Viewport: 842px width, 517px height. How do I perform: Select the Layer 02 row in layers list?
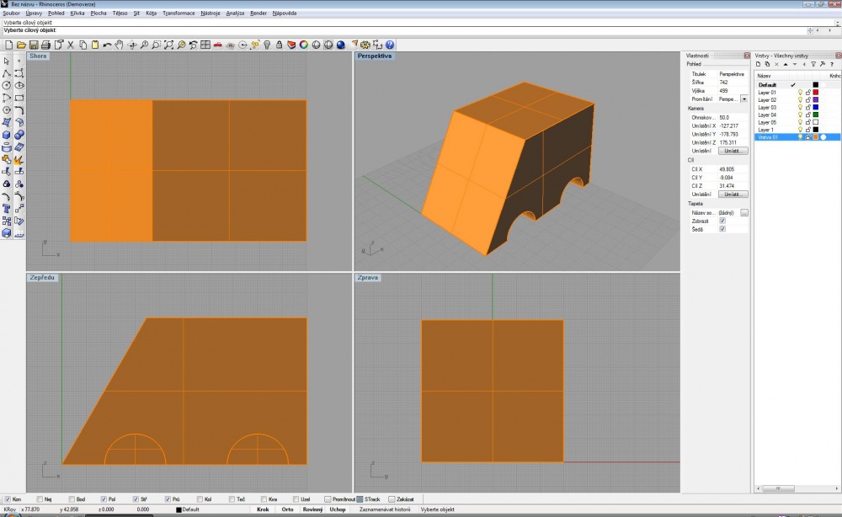point(797,100)
